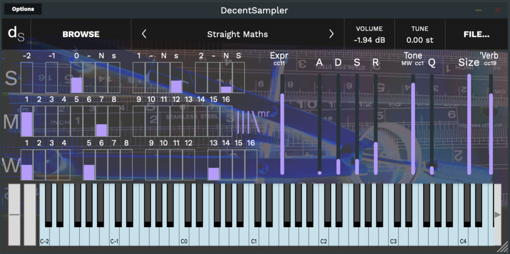Click the W row bar numbered 10
This screenshot has width=510, height=254.
164,164
